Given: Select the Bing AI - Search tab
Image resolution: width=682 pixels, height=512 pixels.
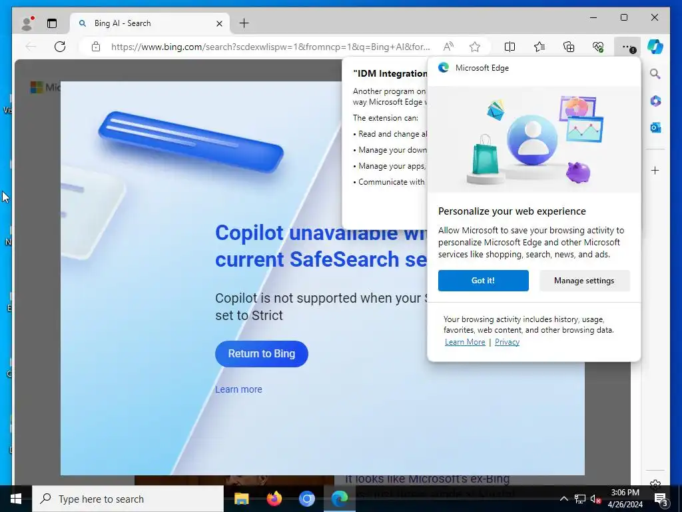Looking at the screenshot, I should 150,23.
